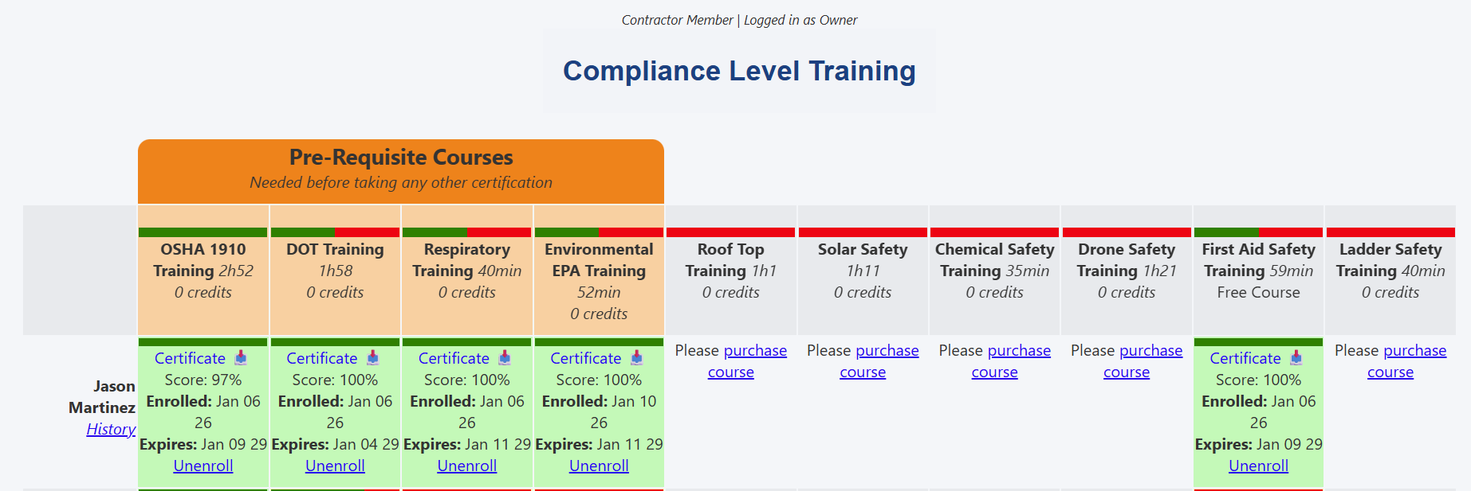Purchase the Roof Top Training course
This screenshot has width=1471, height=491.
[754, 351]
